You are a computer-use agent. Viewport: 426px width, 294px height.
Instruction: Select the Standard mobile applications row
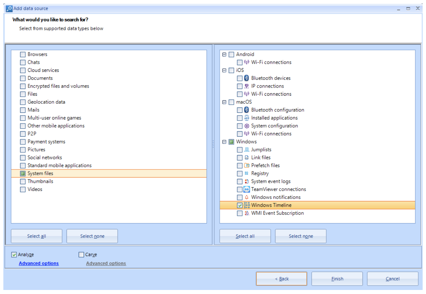[x=109, y=165]
